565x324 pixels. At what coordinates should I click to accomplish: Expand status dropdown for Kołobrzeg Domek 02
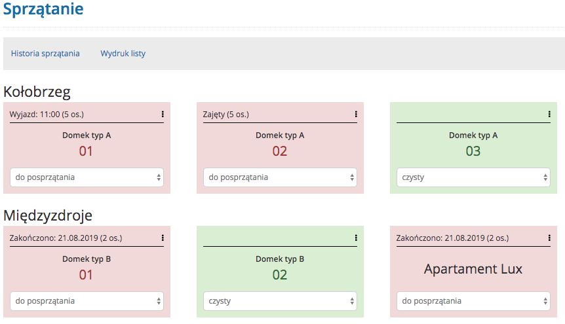[280, 177]
